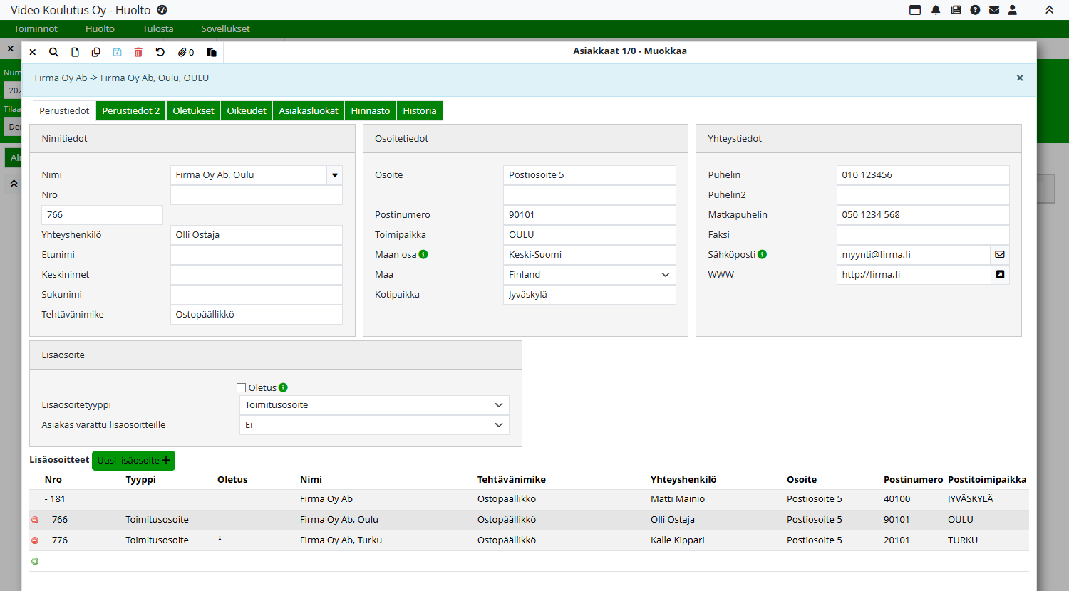Remove additional address row 776
This screenshot has width=1069, height=591.
click(x=35, y=540)
